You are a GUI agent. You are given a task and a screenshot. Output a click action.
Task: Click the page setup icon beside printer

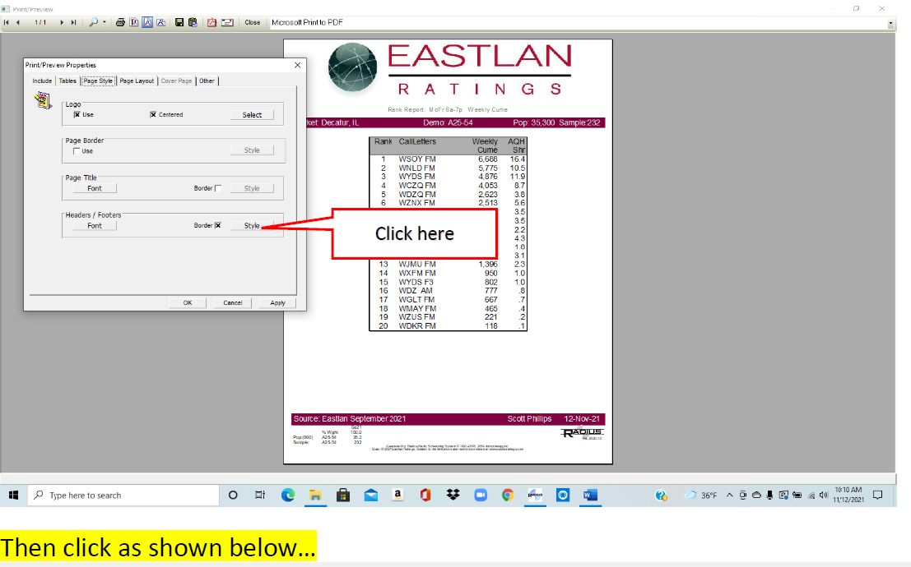(x=134, y=23)
